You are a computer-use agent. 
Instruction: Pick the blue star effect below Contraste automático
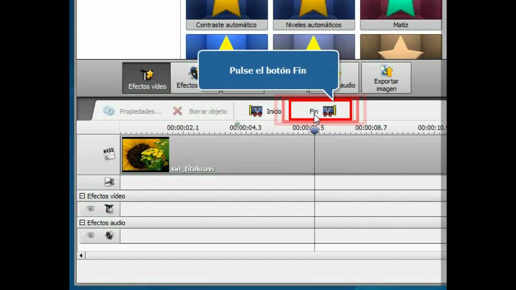point(227,42)
